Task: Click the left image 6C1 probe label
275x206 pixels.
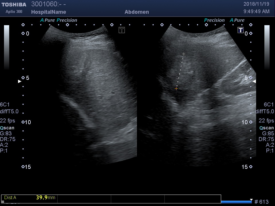Action: (5, 105)
